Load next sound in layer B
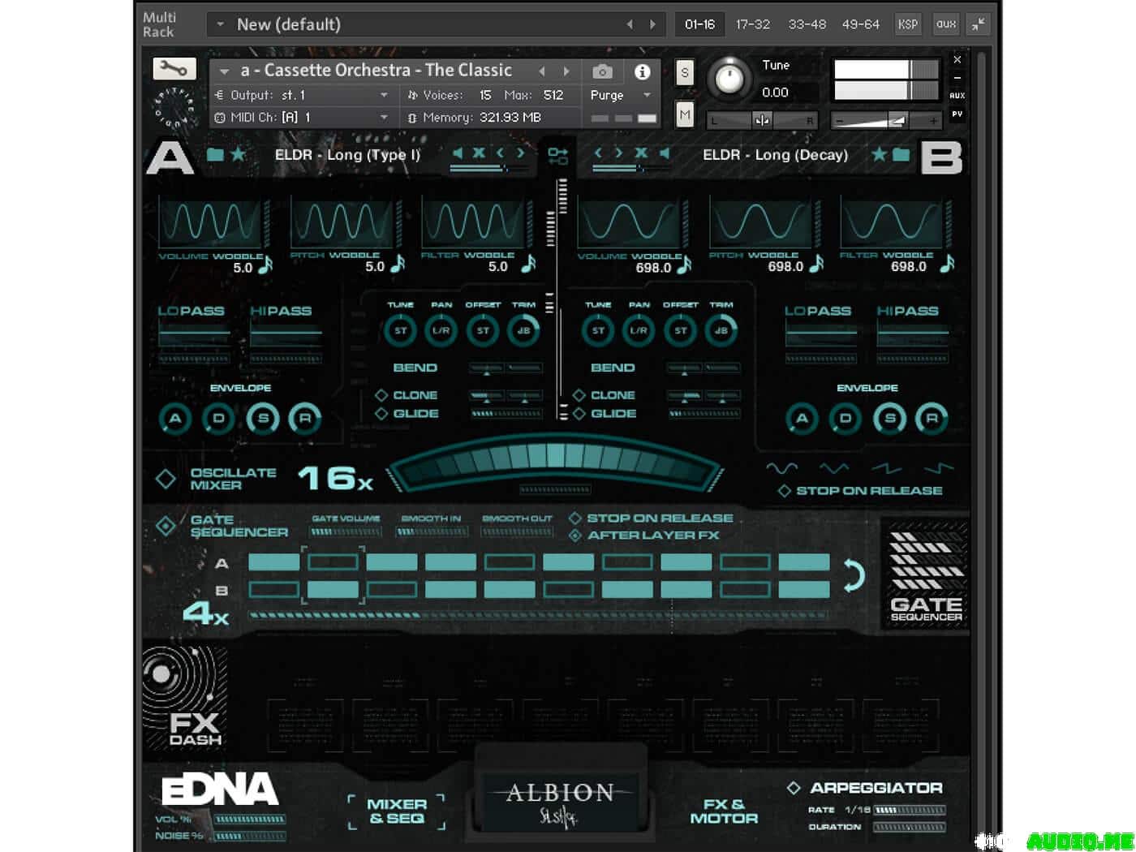This screenshot has width=1136, height=852. pos(618,153)
